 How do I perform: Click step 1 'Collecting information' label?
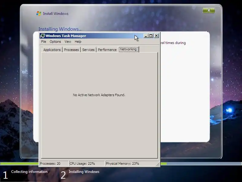click(29, 172)
